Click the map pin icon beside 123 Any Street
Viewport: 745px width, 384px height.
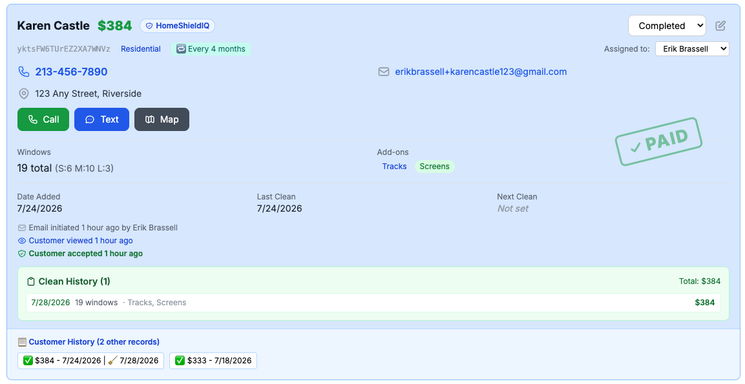tap(24, 94)
